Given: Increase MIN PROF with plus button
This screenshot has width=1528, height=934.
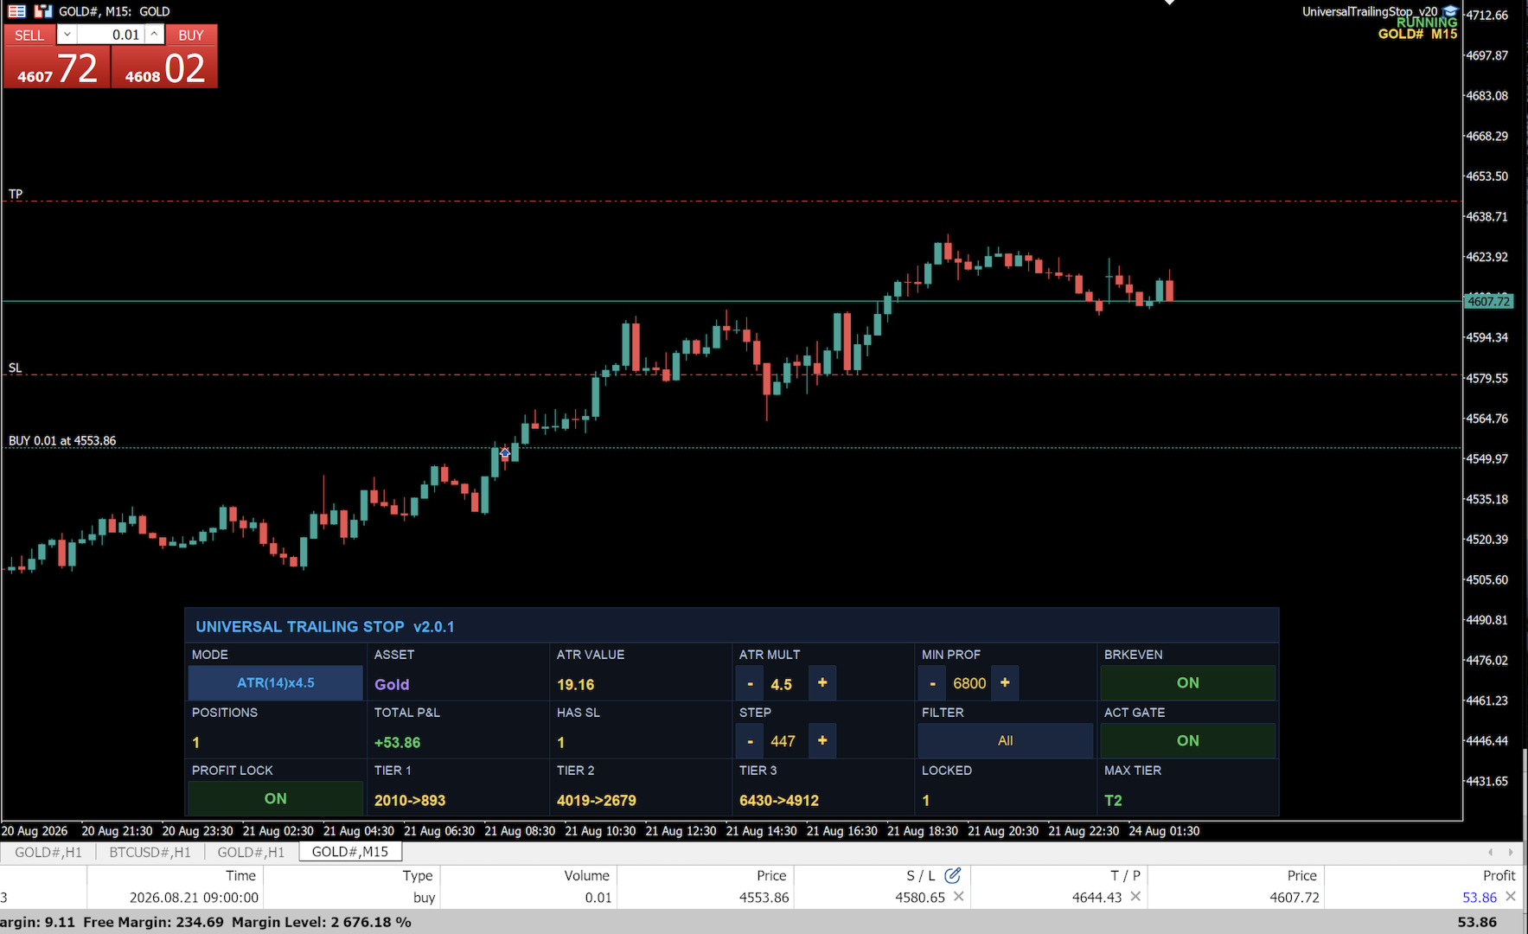Looking at the screenshot, I should click(1005, 683).
